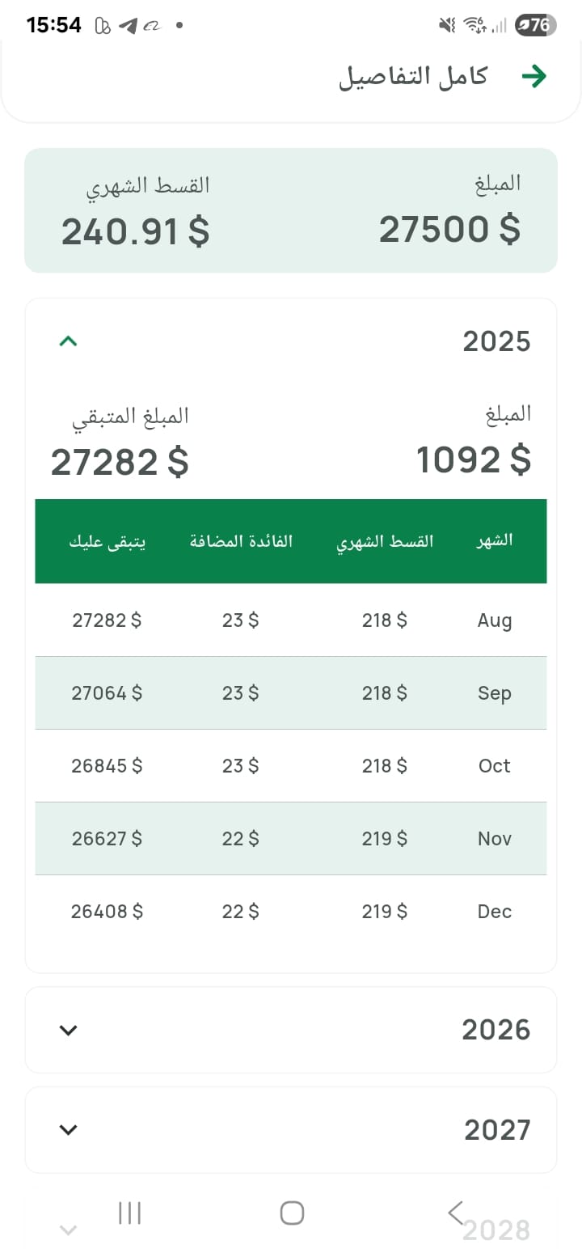Expand the 2026 year chevron
Screen dimensions: 582x1249
point(69,1030)
